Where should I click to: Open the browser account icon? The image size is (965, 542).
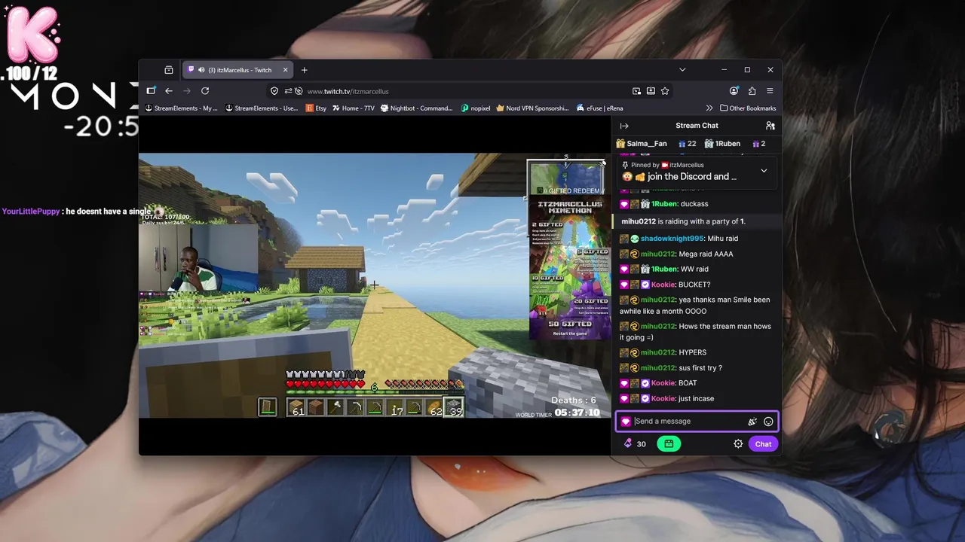(734, 91)
